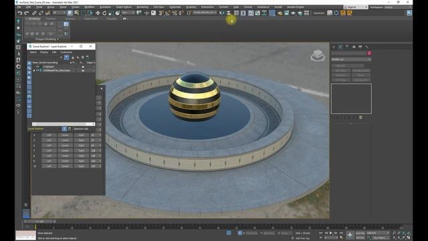428x241 pixels.
Task: Toggle Angle Snap
Action: click(x=168, y=13)
